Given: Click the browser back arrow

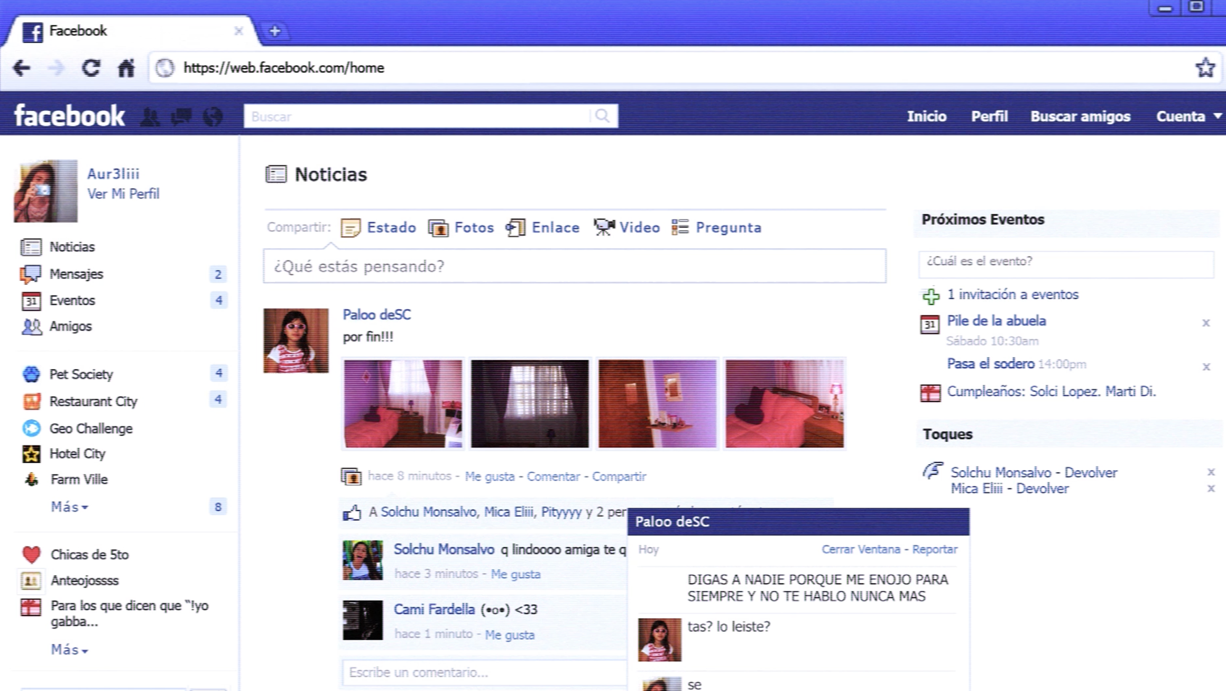Looking at the screenshot, I should (21, 68).
